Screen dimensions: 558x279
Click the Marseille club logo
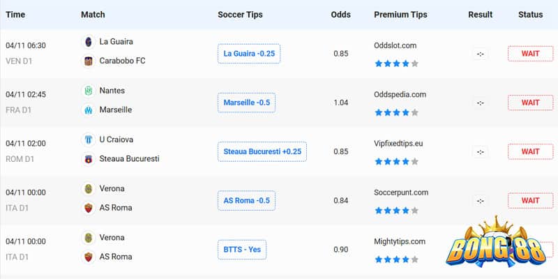(89, 110)
